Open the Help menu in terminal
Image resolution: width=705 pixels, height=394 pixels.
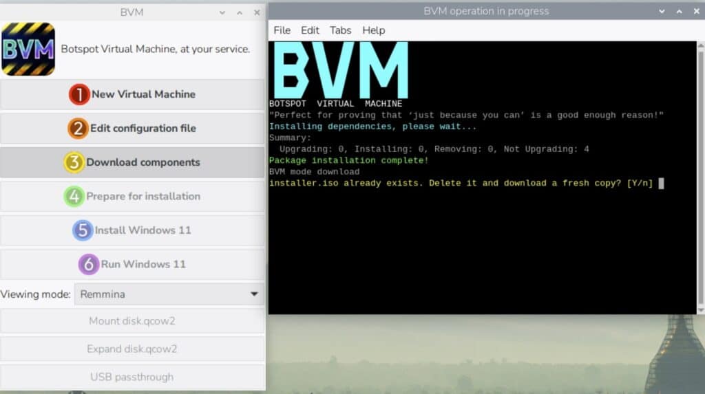[x=374, y=30]
